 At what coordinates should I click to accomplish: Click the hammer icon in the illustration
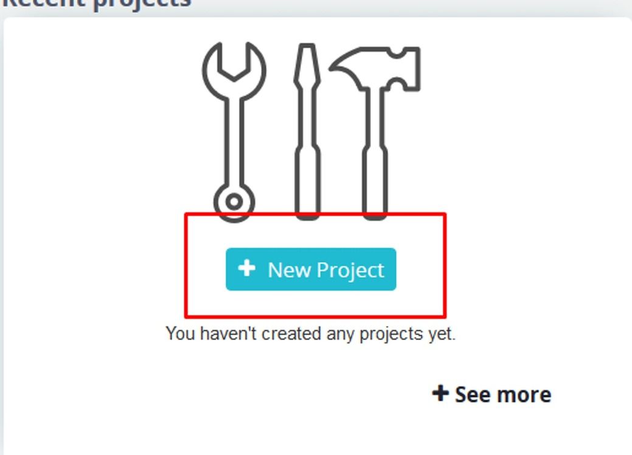[x=375, y=133]
